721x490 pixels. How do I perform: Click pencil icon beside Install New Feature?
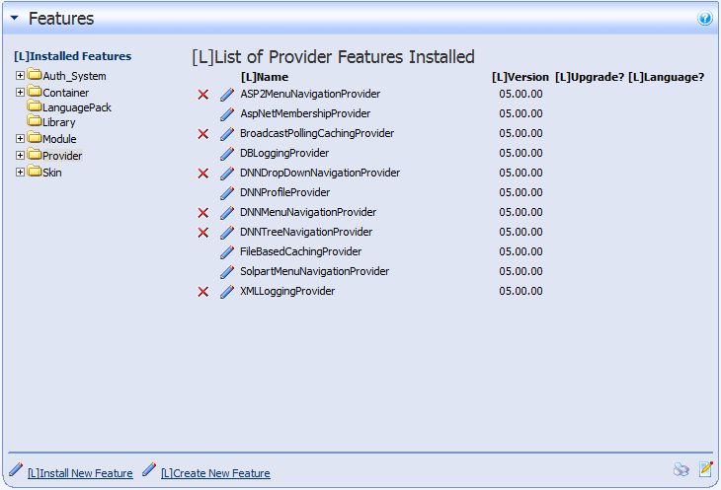click(16, 469)
